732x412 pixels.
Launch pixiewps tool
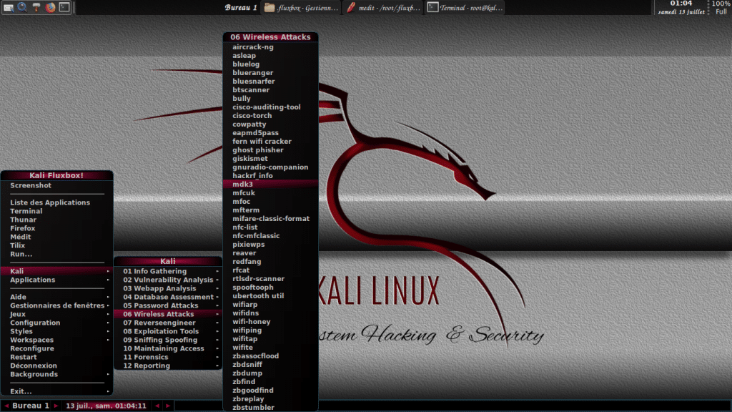pyautogui.click(x=271, y=245)
